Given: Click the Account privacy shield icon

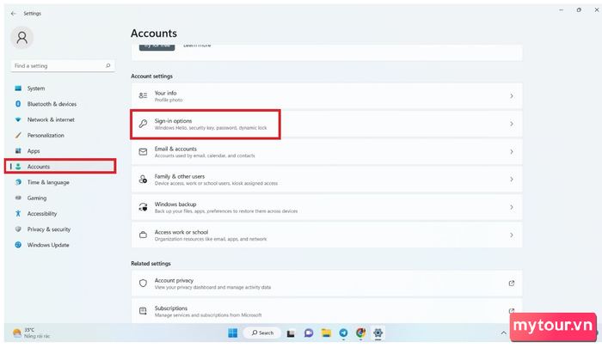Looking at the screenshot, I should [x=143, y=284].
